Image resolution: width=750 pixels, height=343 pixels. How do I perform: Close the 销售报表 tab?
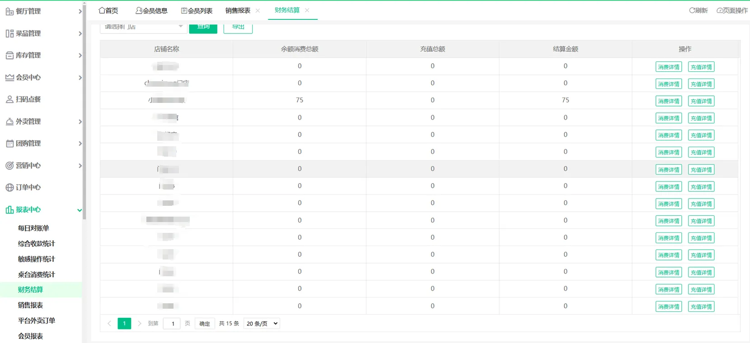[258, 11]
